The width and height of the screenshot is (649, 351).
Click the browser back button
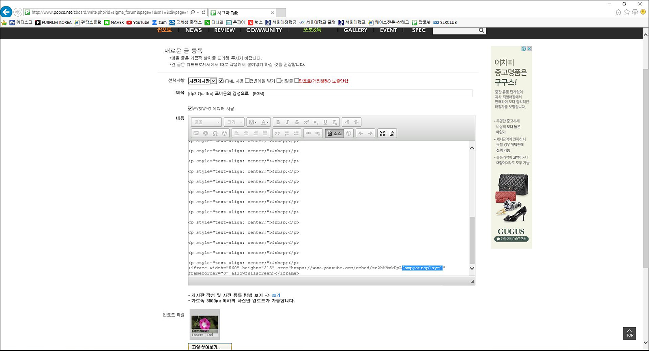click(6, 12)
